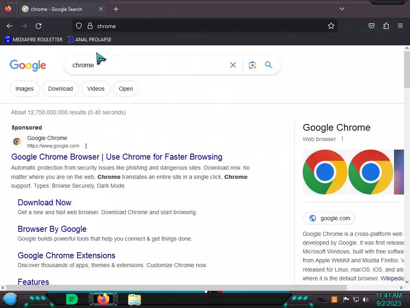This screenshot has height=308, width=410.
Task: Click the address bar showing chrome
Action: pyautogui.click(x=204, y=26)
